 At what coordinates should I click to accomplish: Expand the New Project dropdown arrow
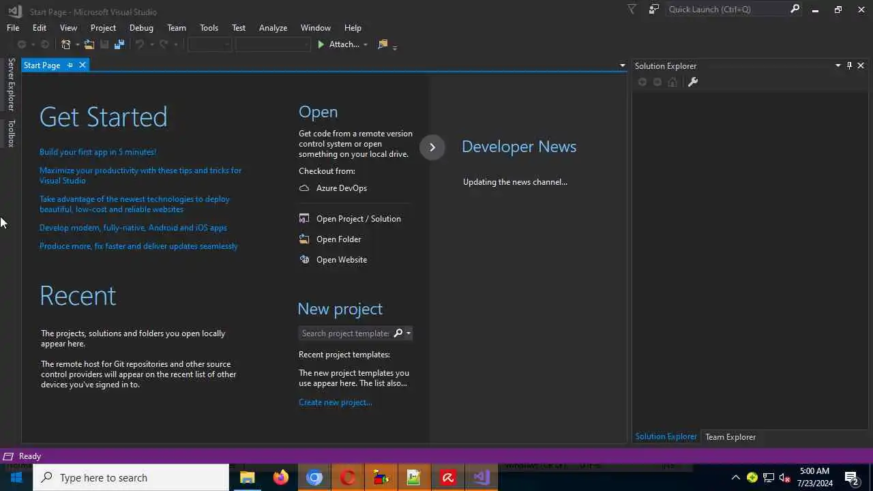pos(77,45)
